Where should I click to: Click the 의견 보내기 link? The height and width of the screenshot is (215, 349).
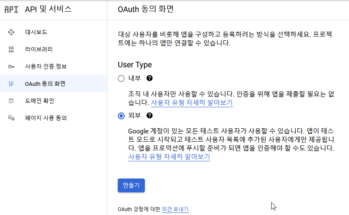click(175, 209)
